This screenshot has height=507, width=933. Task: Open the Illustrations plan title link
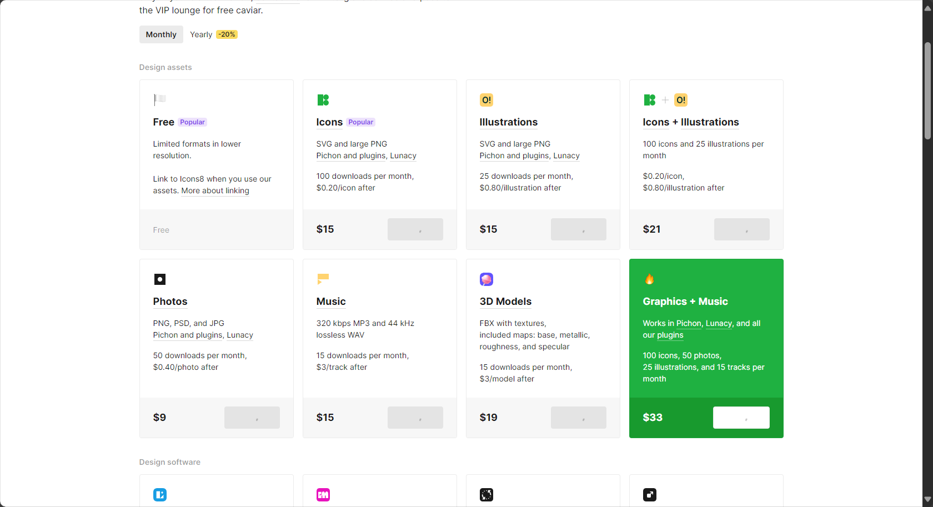point(509,122)
